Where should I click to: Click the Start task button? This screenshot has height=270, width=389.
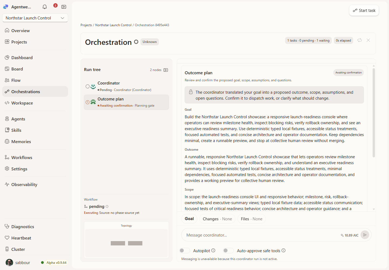[364, 11]
